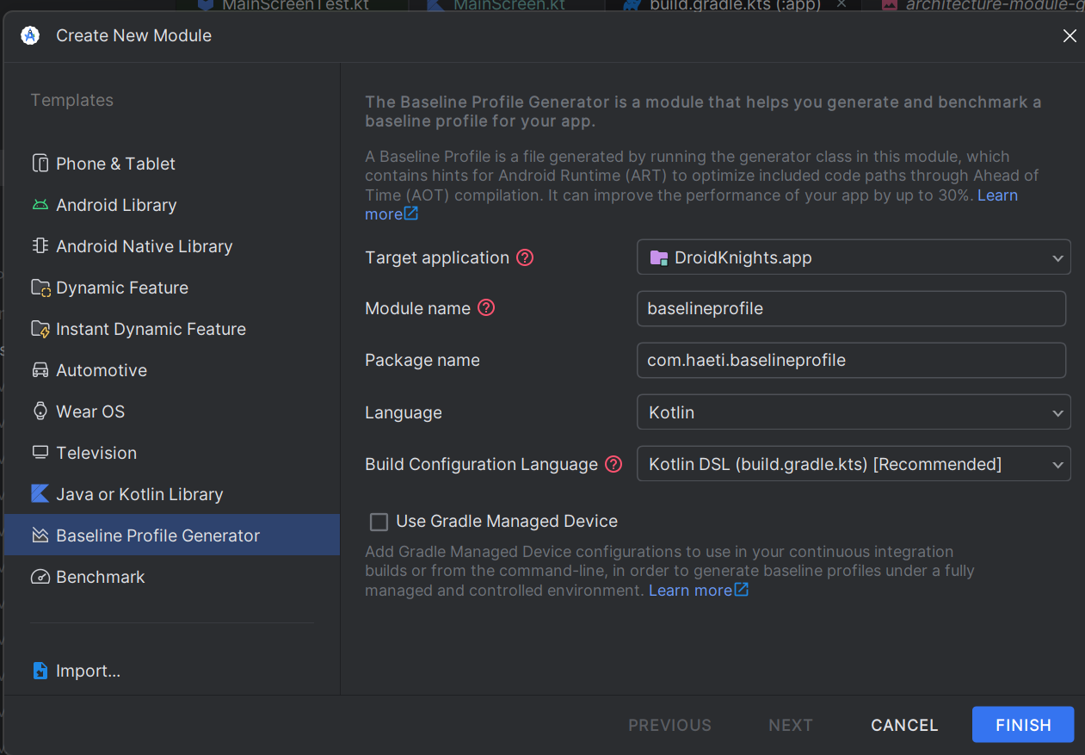The width and height of the screenshot is (1085, 755).
Task: Click the Benchmark gauge icon
Action: click(x=40, y=577)
